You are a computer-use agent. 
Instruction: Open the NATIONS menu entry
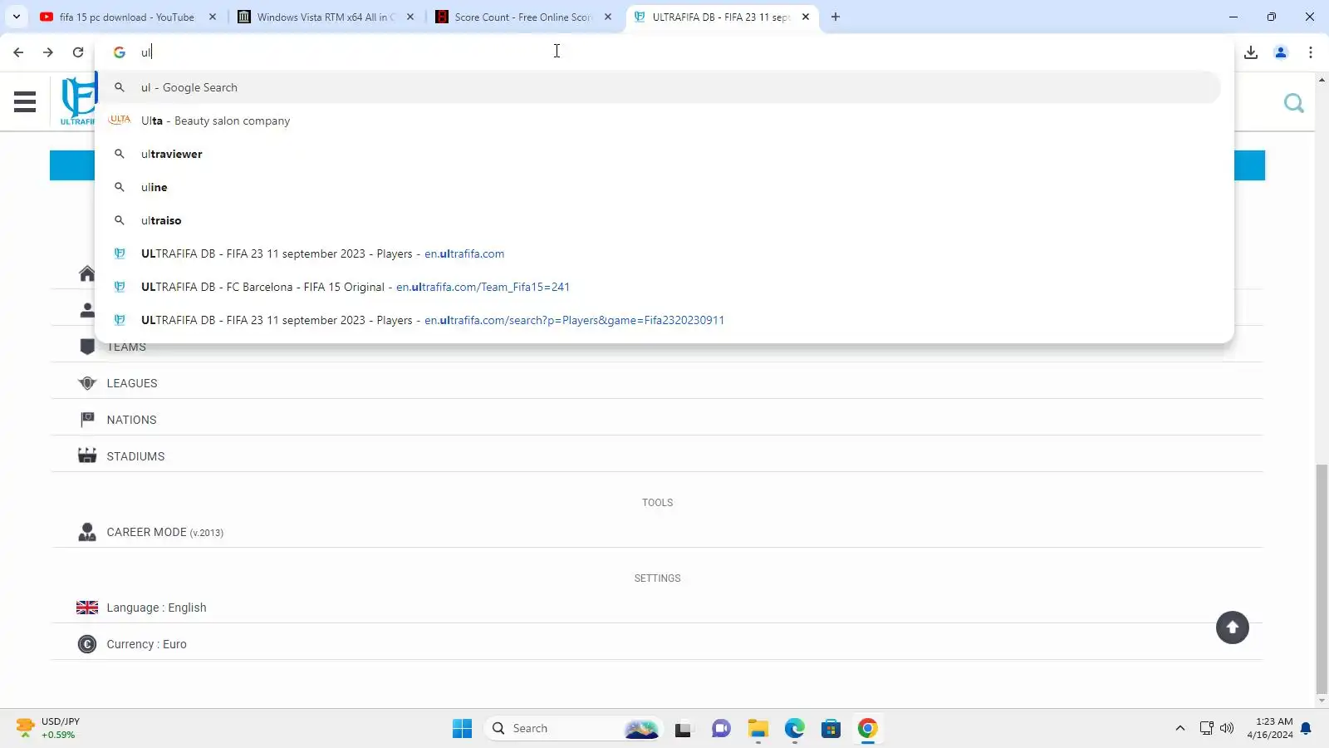[656, 420]
